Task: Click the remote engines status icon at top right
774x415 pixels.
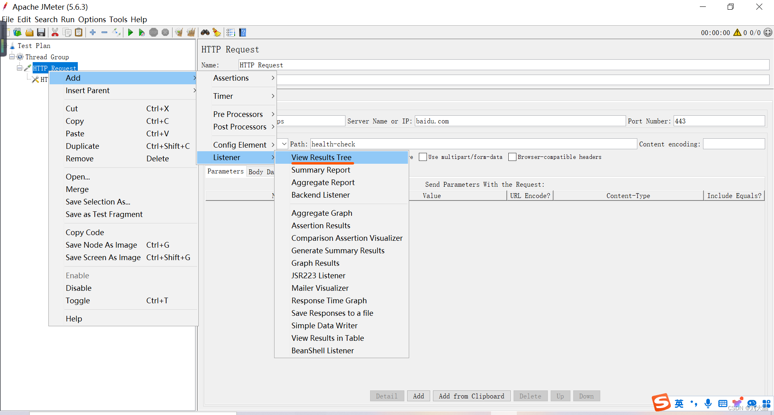Action: pos(768,32)
